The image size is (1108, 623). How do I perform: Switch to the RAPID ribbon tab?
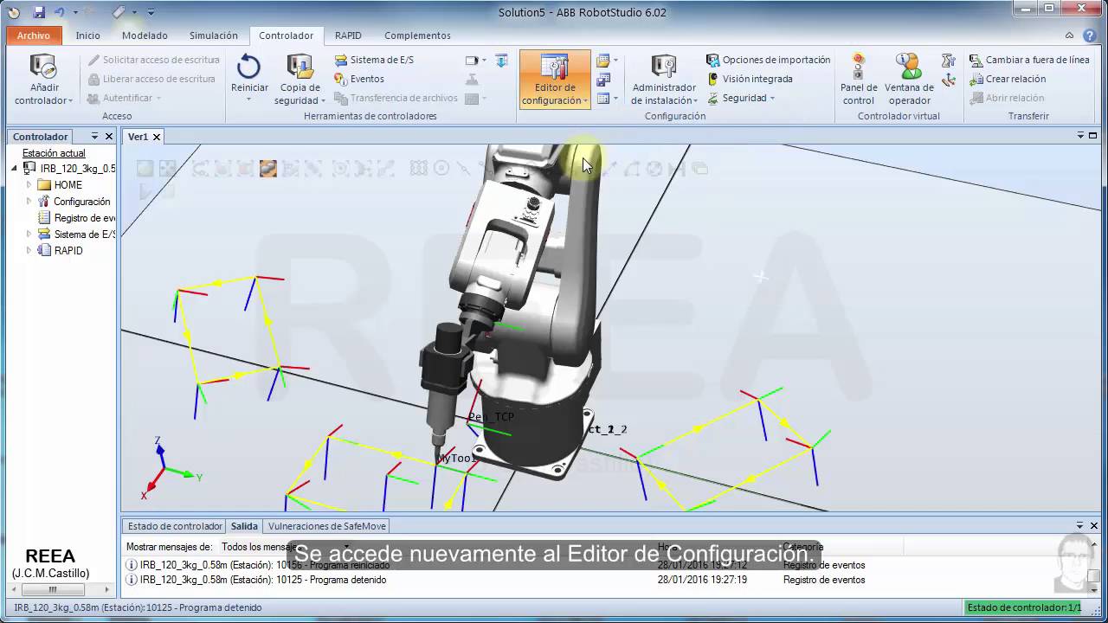click(348, 35)
